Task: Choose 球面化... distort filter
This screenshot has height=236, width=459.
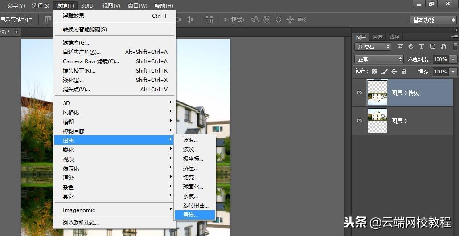Action: [x=195, y=187]
